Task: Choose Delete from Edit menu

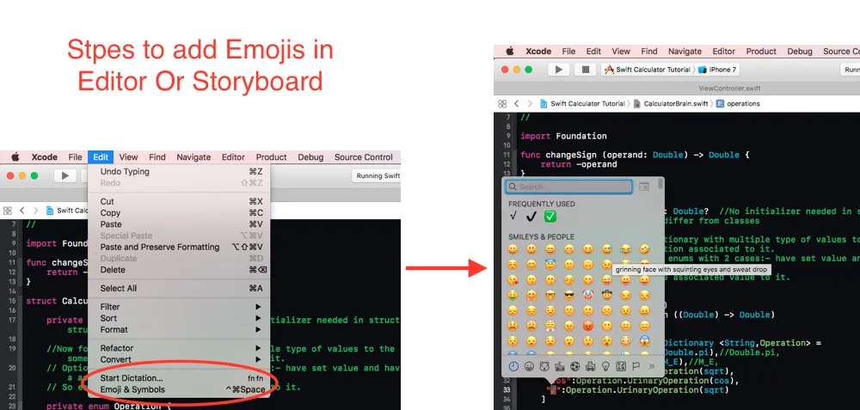Action: (x=179, y=270)
